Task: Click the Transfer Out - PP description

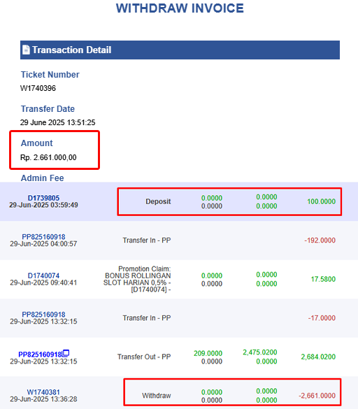Action: [x=144, y=357]
